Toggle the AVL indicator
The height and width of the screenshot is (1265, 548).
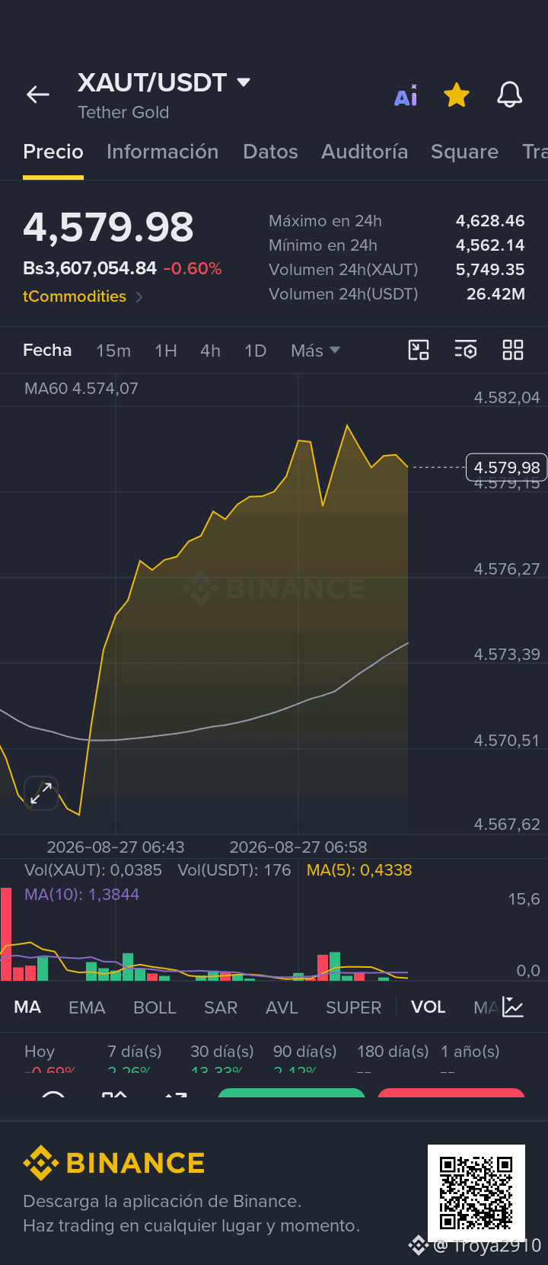(282, 1007)
